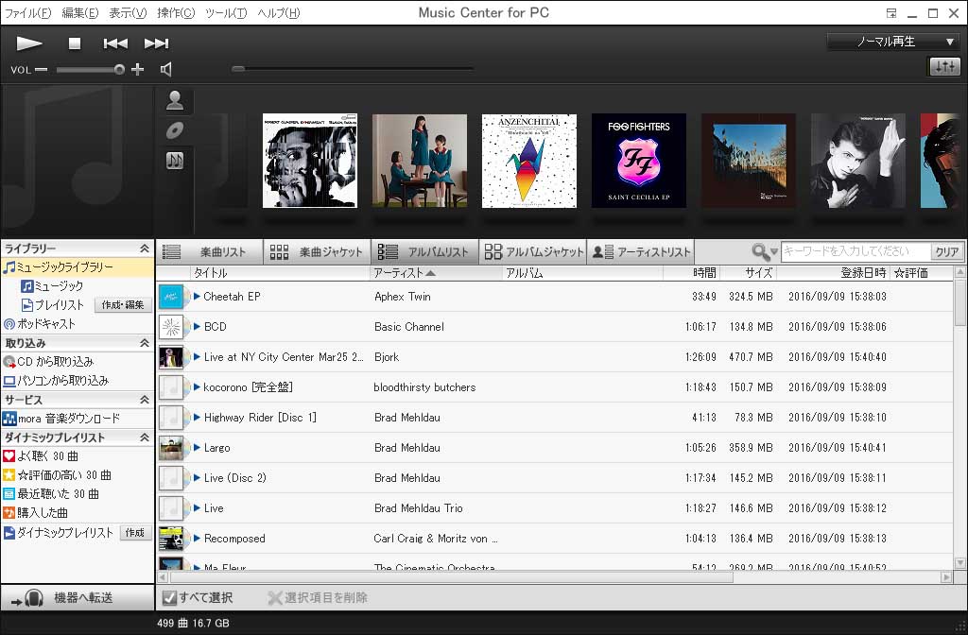968x635 pixels.
Task: Open the search options magnifier dropdown
Action: click(764, 251)
